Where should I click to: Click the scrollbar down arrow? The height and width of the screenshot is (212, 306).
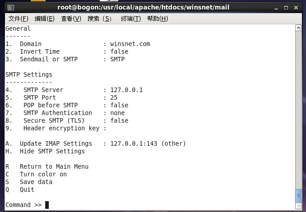click(298, 206)
